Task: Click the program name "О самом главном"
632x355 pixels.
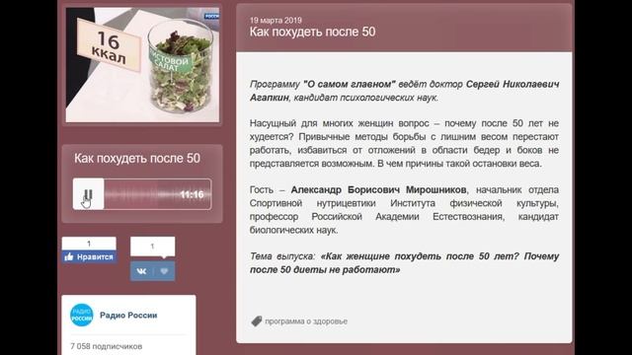Action: (349, 84)
